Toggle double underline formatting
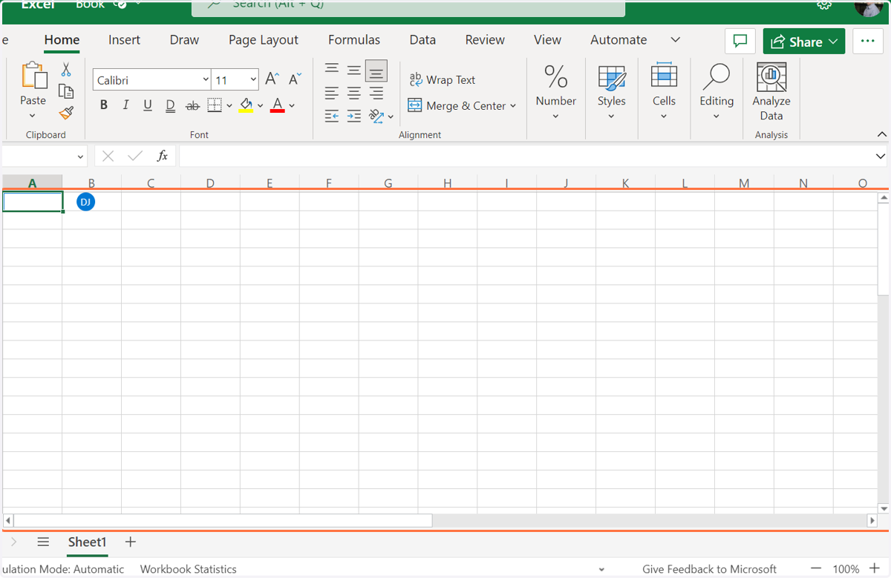The height and width of the screenshot is (578, 891). click(170, 105)
